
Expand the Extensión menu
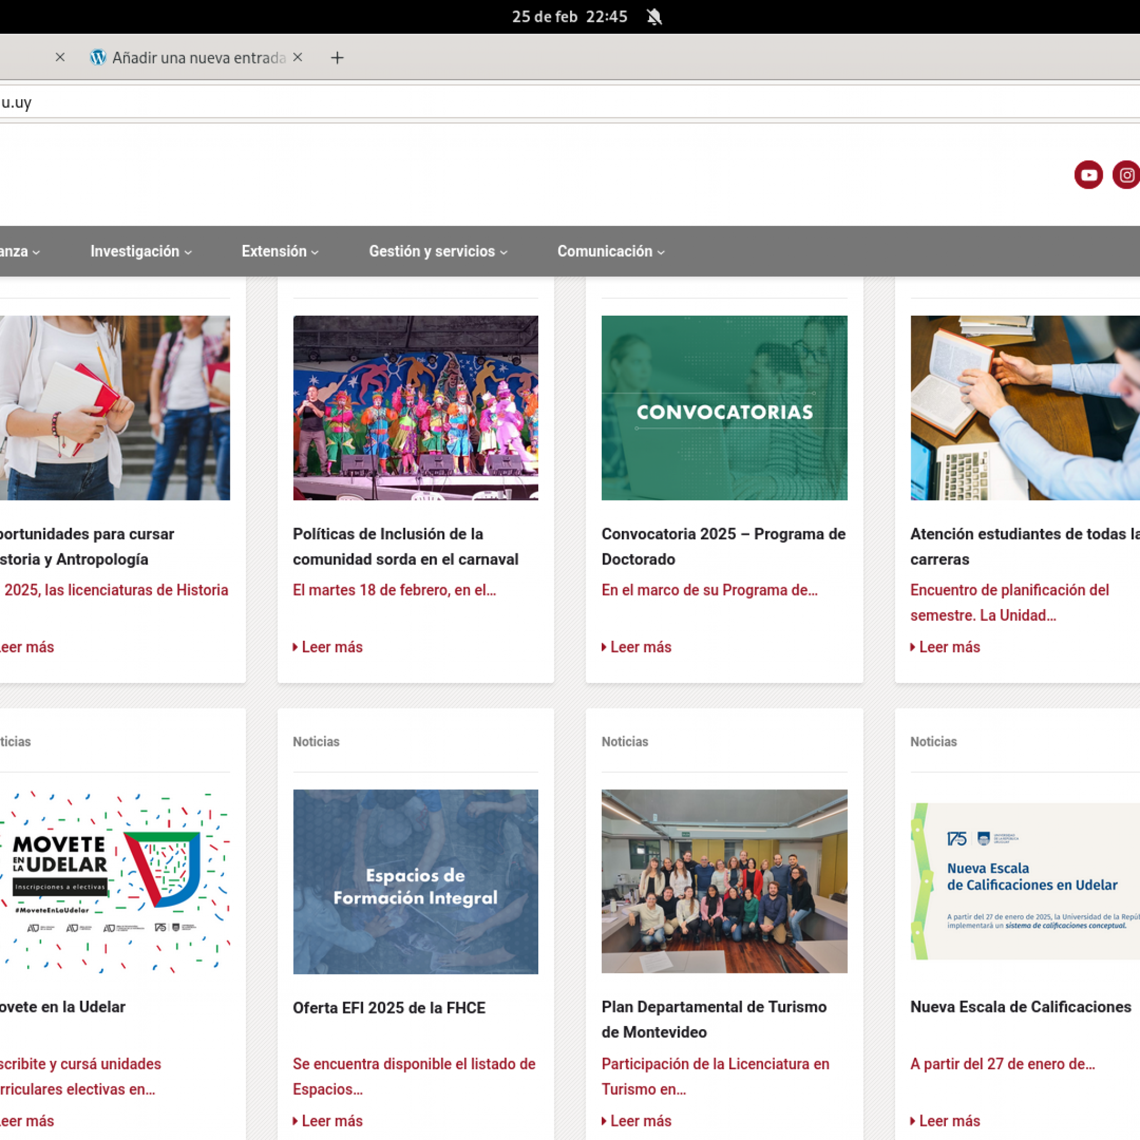point(279,252)
